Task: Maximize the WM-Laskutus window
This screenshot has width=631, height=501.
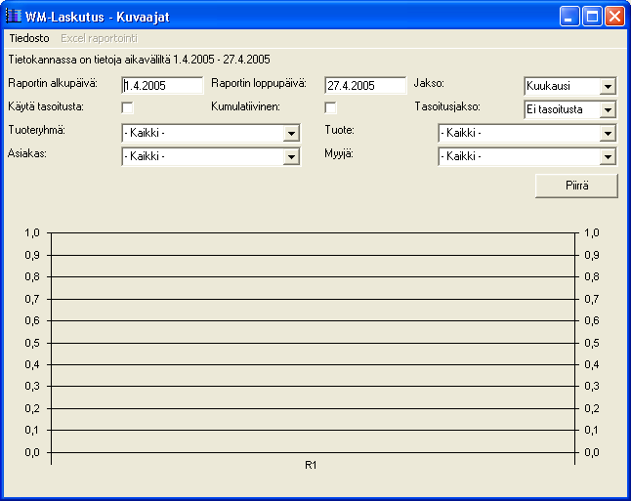Action: pyautogui.click(x=592, y=17)
